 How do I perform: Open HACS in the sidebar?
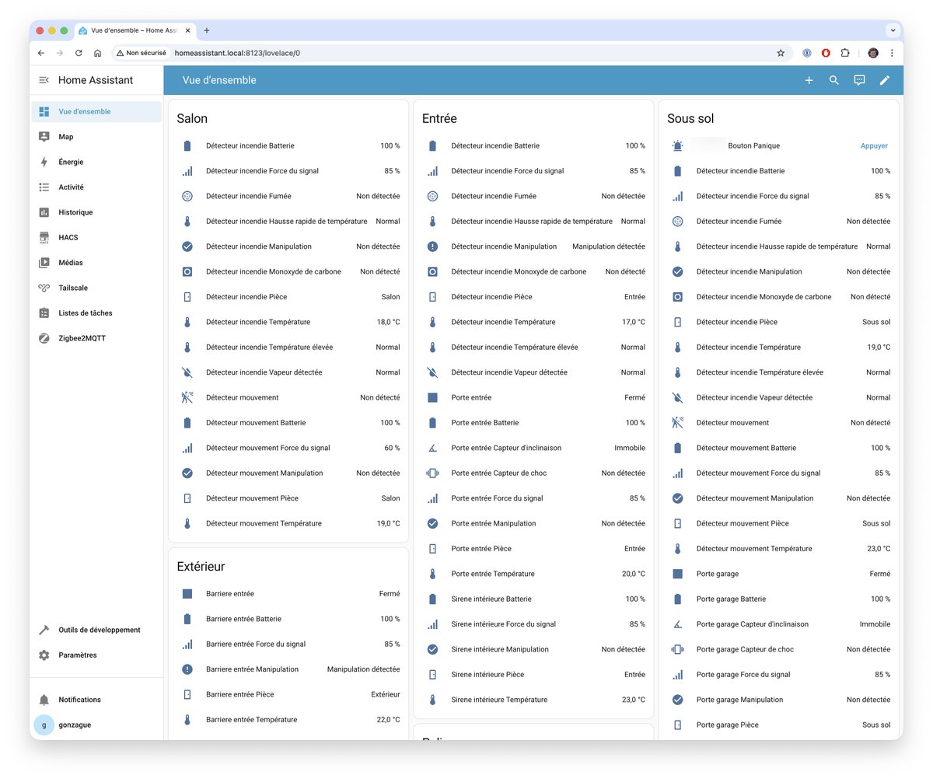96,237
